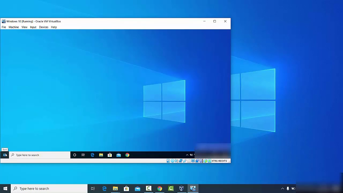343x193 pixels.
Task: Click the virtualization V icon in VirtualBox status bar
Action: pyautogui.click(x=201, y=161)
